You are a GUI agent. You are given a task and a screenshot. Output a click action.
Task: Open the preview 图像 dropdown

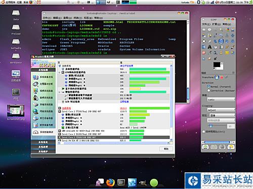pyautogui.click(x=222, y=115)
